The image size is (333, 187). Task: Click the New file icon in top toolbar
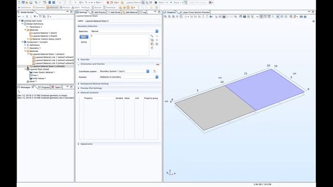coord(19,2)
